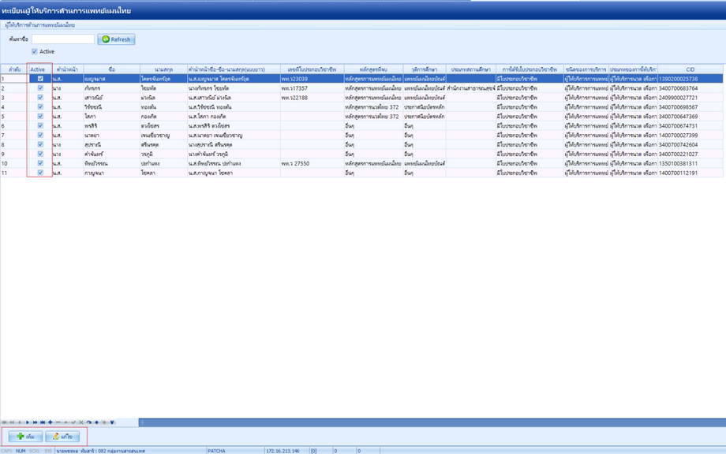Click navigator cancel X icon
The height and width of the screenshot is (454, 726).
coord(81,422)
